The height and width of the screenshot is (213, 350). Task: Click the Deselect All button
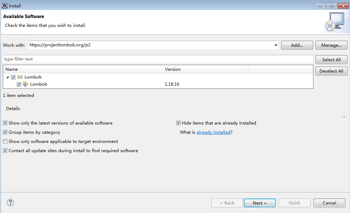point(331,71)
